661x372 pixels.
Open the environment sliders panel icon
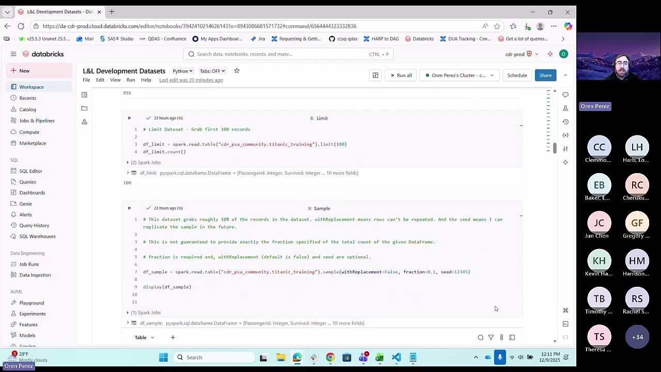coord(565,148)
